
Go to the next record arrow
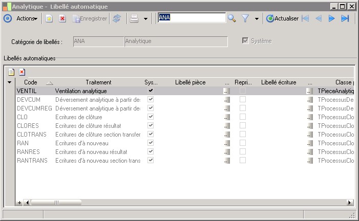click(x=331, y=18)
